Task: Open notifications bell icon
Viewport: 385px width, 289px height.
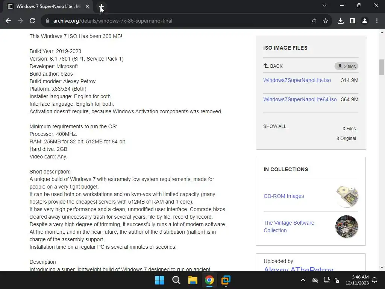Action: (375, 280)
